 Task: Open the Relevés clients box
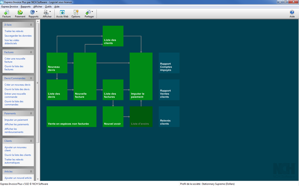coord(169,117)
